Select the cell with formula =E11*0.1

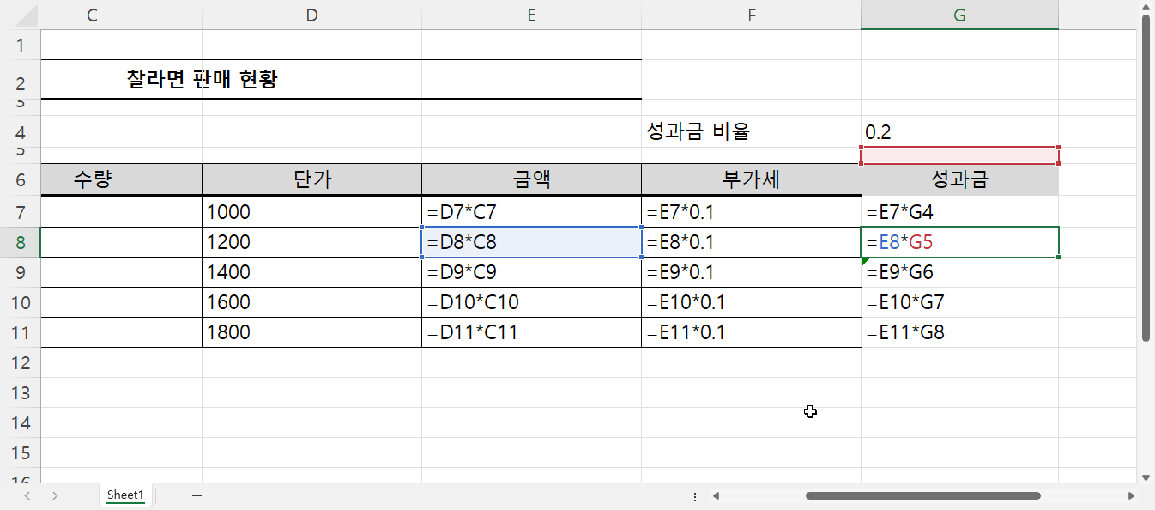(751, 332)
